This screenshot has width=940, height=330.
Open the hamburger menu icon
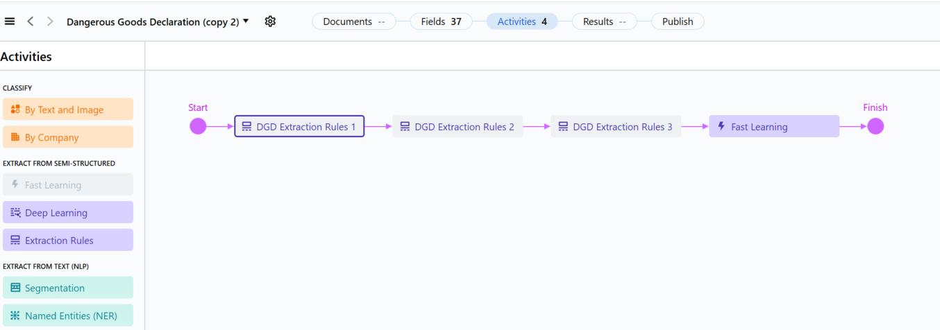10,21
